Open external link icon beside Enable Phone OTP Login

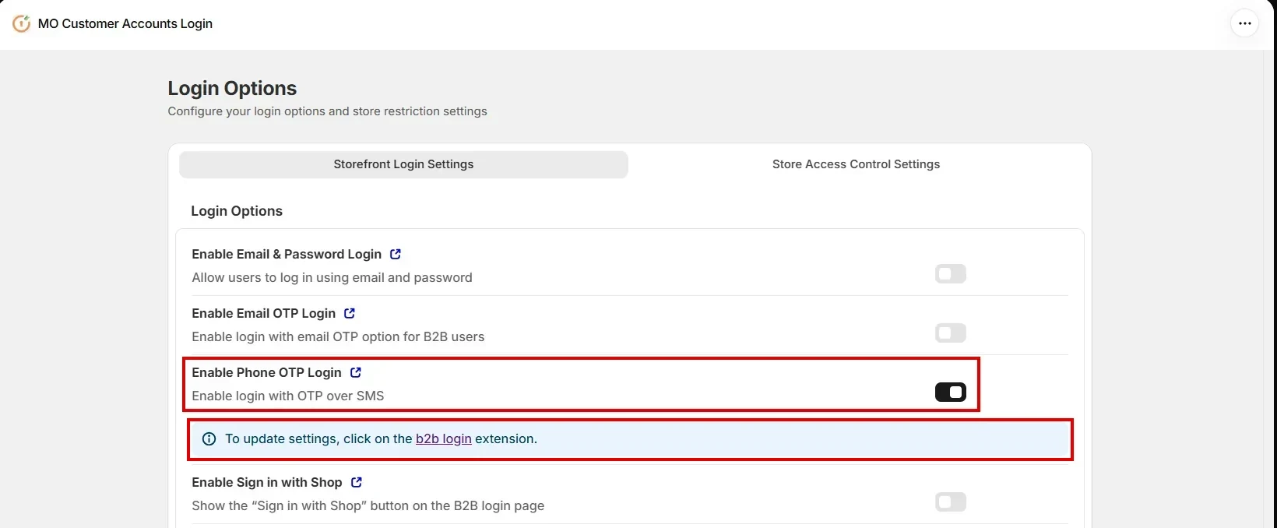356,372
